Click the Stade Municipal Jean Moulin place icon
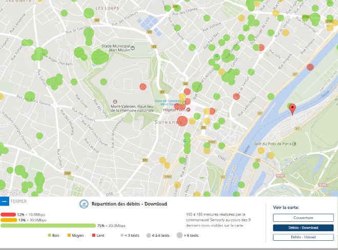 pyautogui.click(x=133, y=48)
